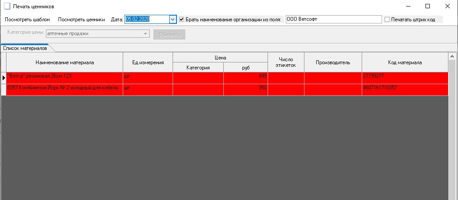
Task: Click the Наименование материала column header
Action: [65, 62]
